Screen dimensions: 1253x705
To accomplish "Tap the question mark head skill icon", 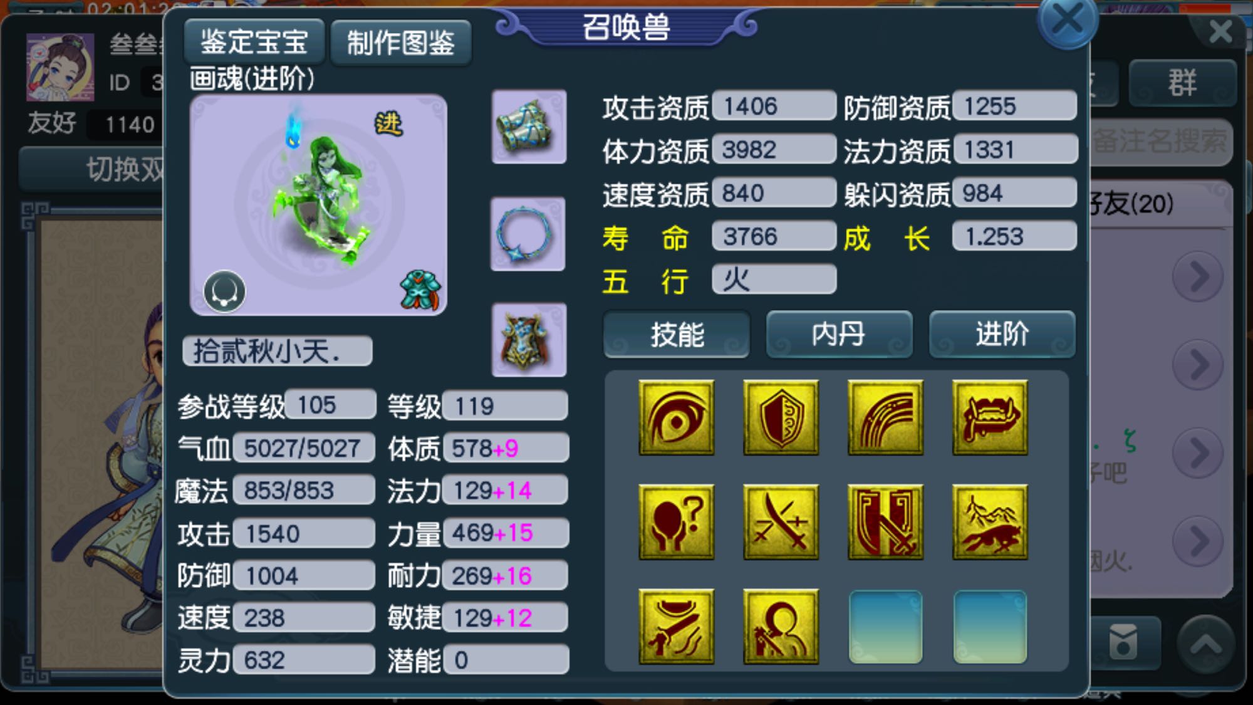I will pos(676,522).
